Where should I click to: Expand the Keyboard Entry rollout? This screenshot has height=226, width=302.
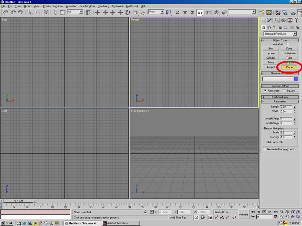tap(280, 97)
